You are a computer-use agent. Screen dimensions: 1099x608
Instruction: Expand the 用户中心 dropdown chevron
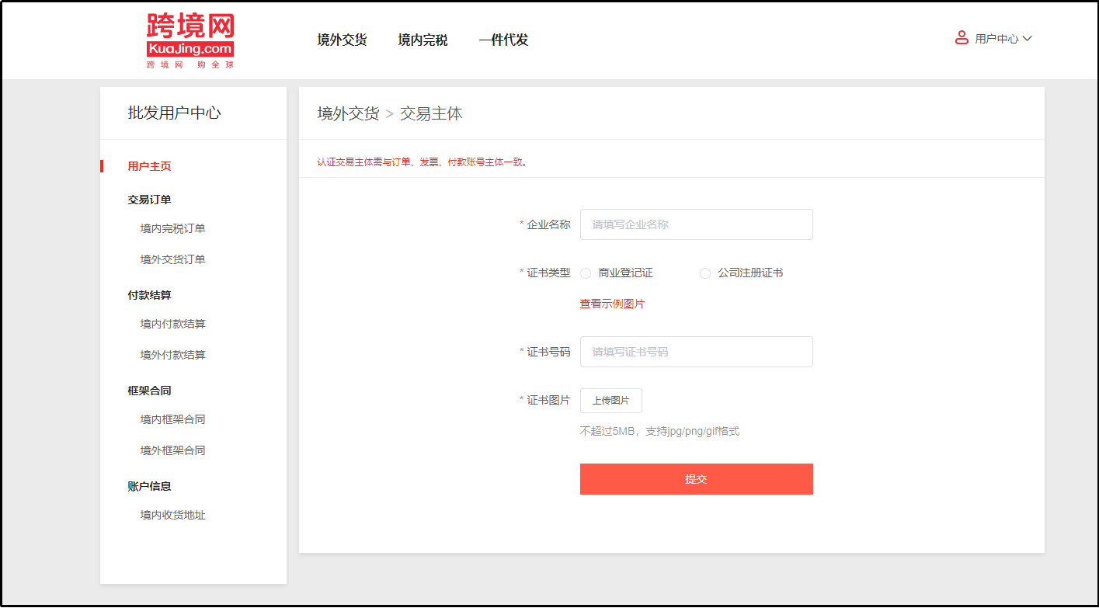point(1027,39)
